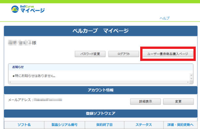Screen dimensions: 200x129
Task: Click the left arrow of notice horizontal scrollbar
Action: [10, 82]
